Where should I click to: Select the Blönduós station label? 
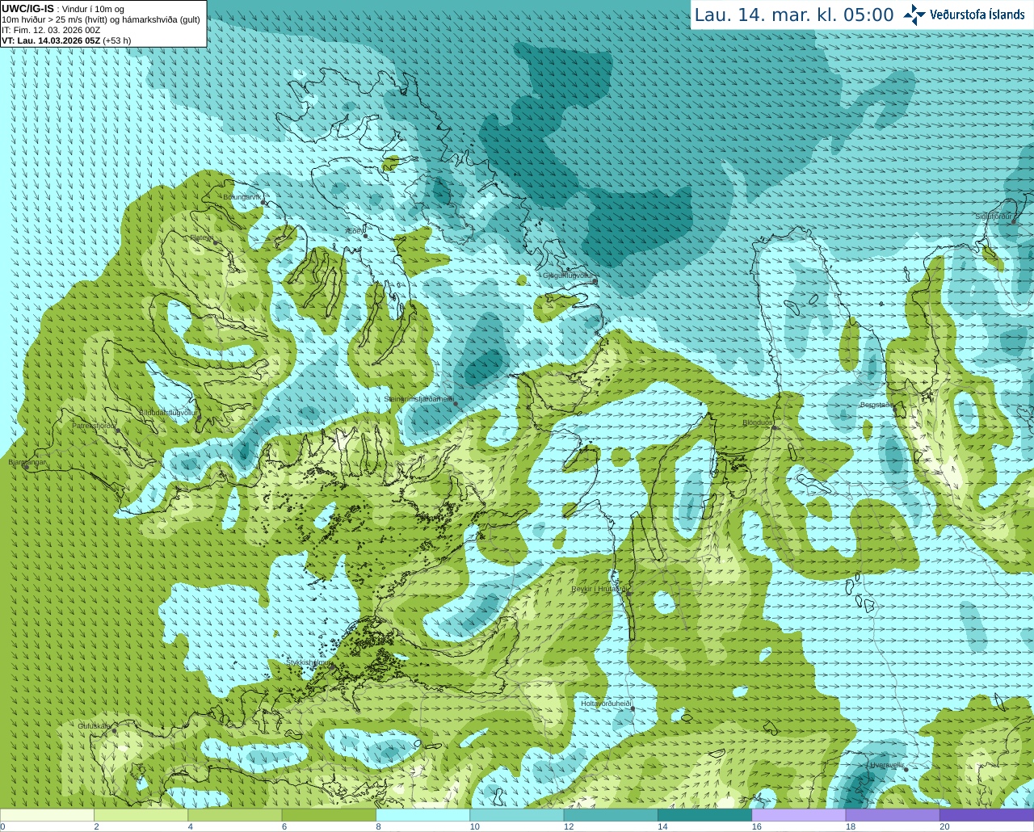point(758,422)
